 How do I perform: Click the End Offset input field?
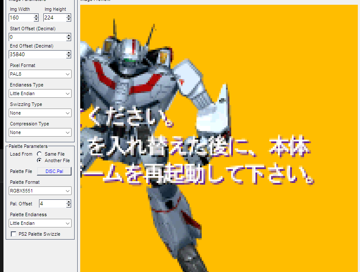[37, 55]
